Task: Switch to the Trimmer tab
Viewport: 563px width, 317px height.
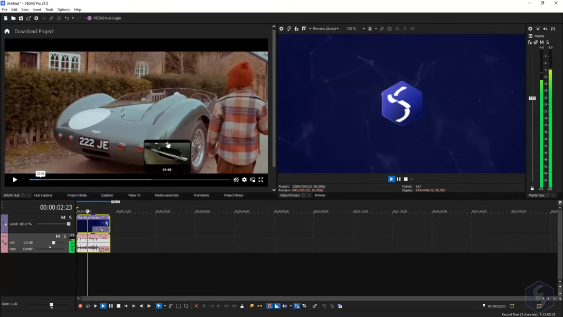Action: [320, 195]
